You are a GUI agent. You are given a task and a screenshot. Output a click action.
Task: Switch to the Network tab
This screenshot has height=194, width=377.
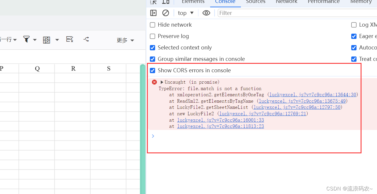286,2
